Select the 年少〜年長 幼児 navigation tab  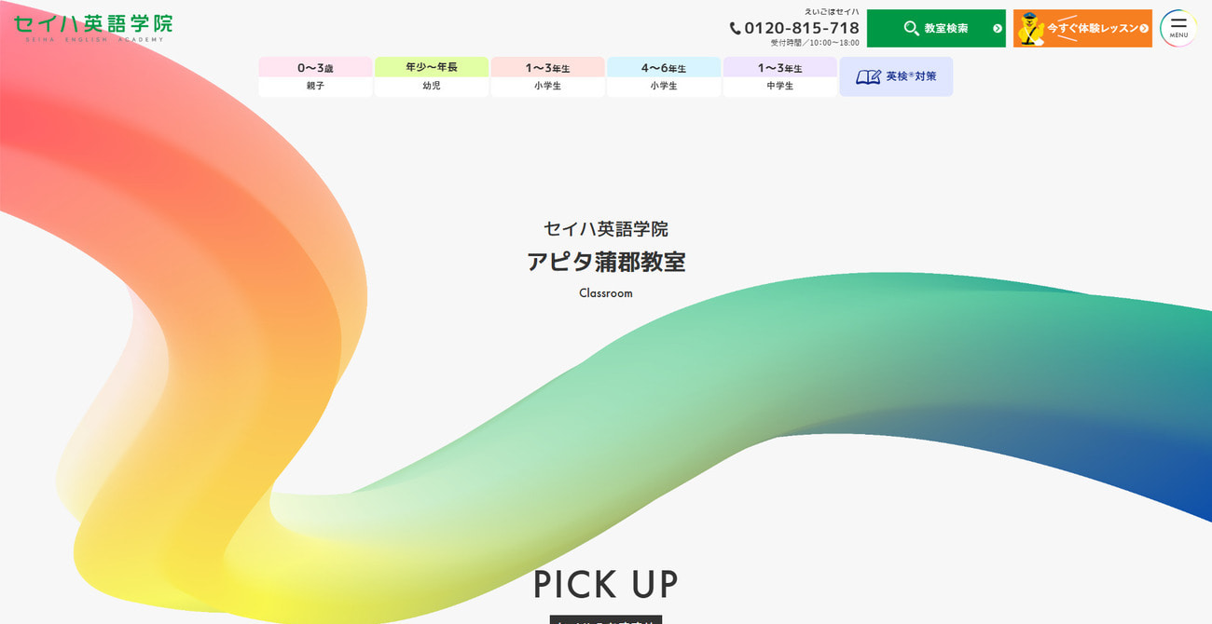click(431, 76)
